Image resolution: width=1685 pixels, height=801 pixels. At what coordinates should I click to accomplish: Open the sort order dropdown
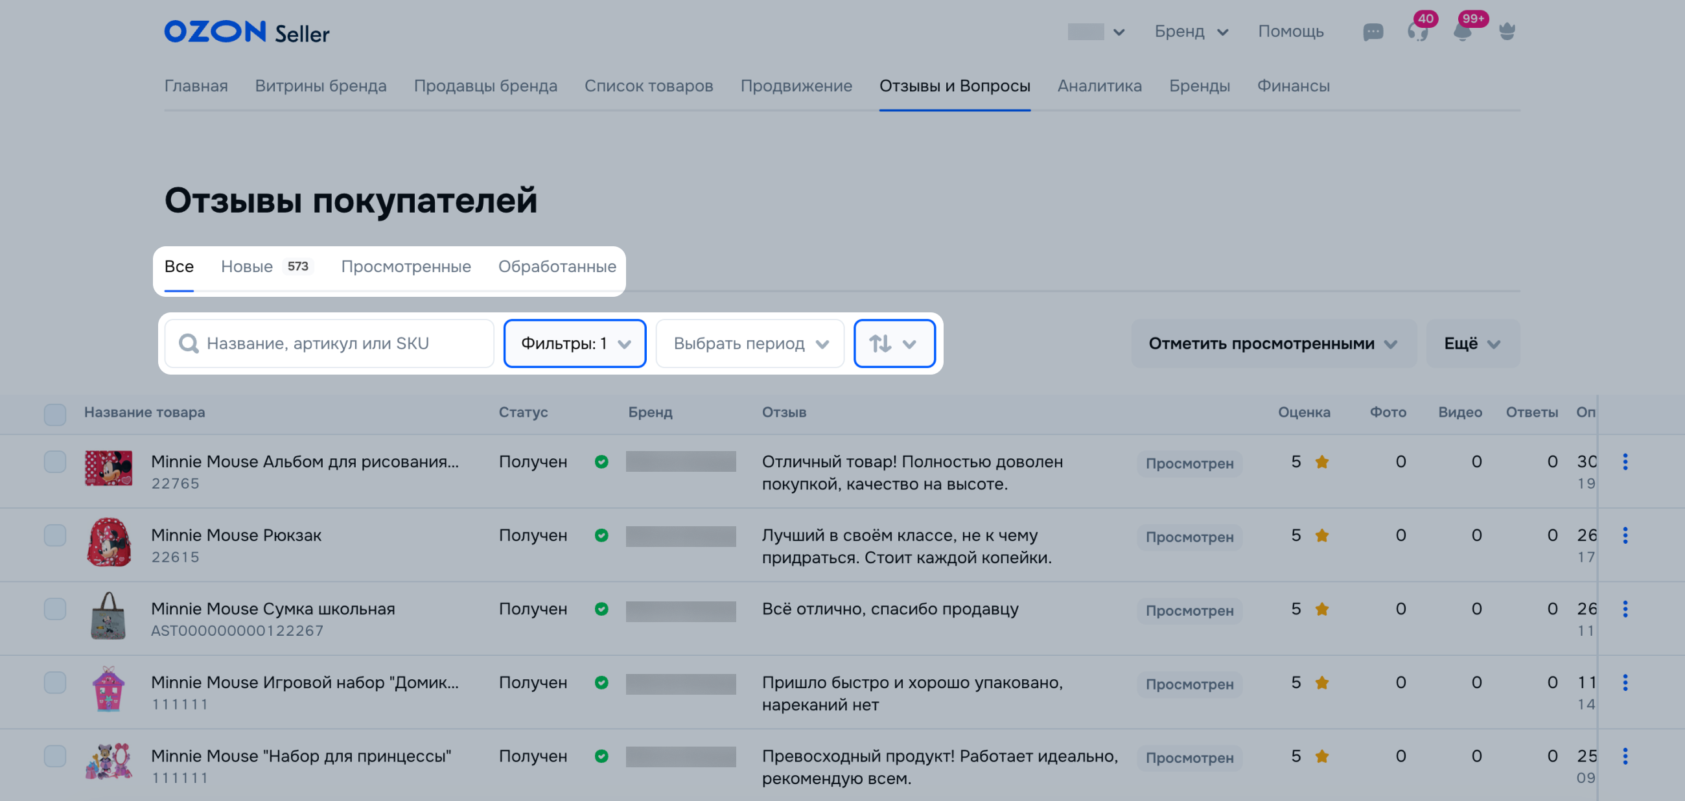894,343
